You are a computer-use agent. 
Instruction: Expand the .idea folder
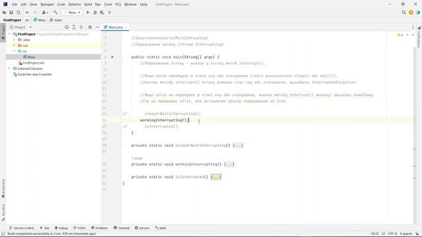(x=15, y=39)
